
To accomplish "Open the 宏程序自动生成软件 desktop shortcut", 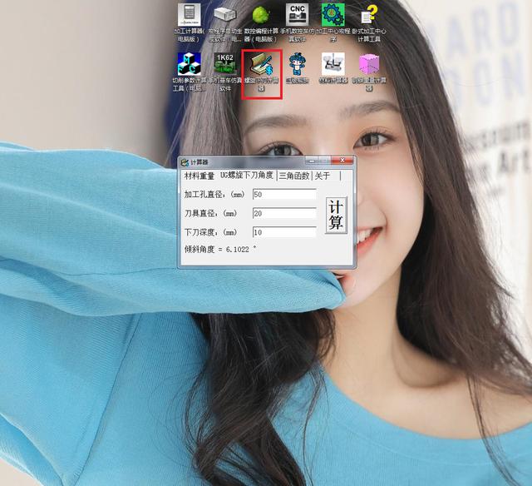I will point(224,15).
